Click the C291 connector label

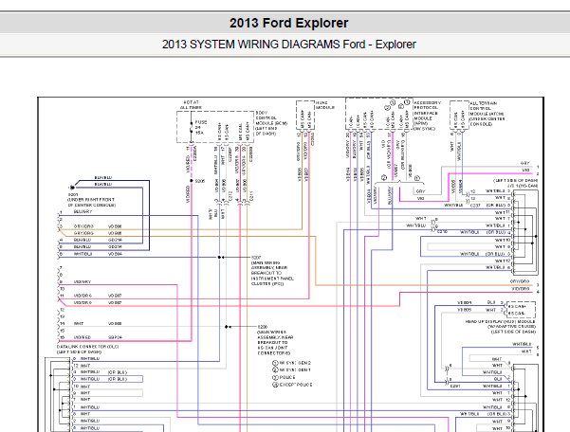455,387
